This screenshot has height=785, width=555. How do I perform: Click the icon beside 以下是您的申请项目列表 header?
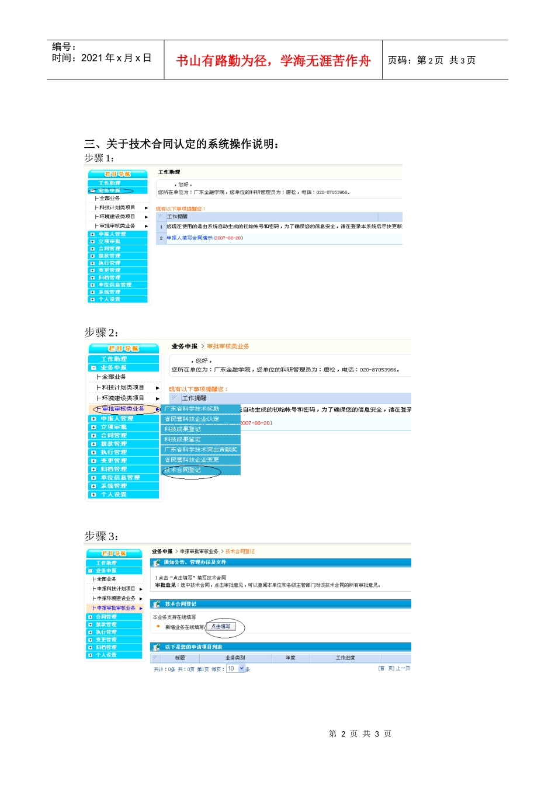(157, 647)
